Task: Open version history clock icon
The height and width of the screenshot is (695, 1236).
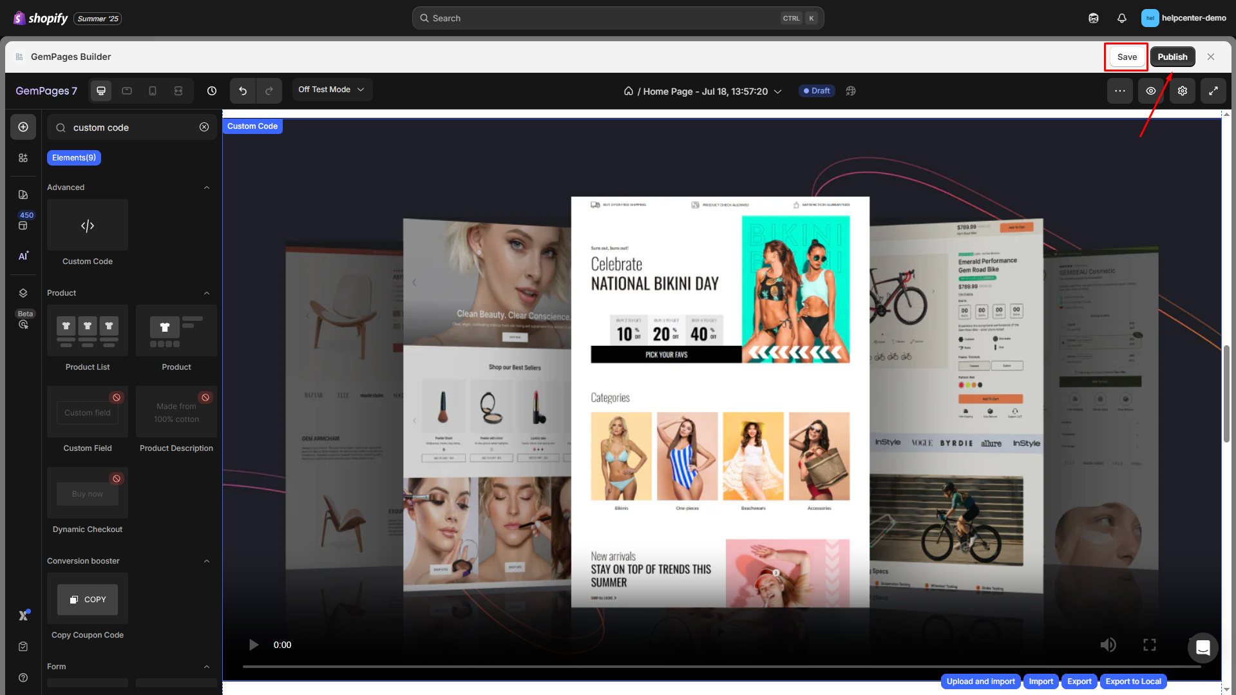Action: click(x=212, y=91)
